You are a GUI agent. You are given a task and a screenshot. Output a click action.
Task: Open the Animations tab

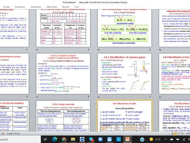click(x=36, y=7)
